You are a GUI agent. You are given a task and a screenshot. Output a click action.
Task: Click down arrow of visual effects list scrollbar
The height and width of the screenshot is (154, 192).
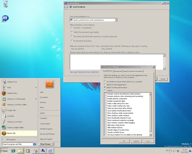(x=151, y=135)
